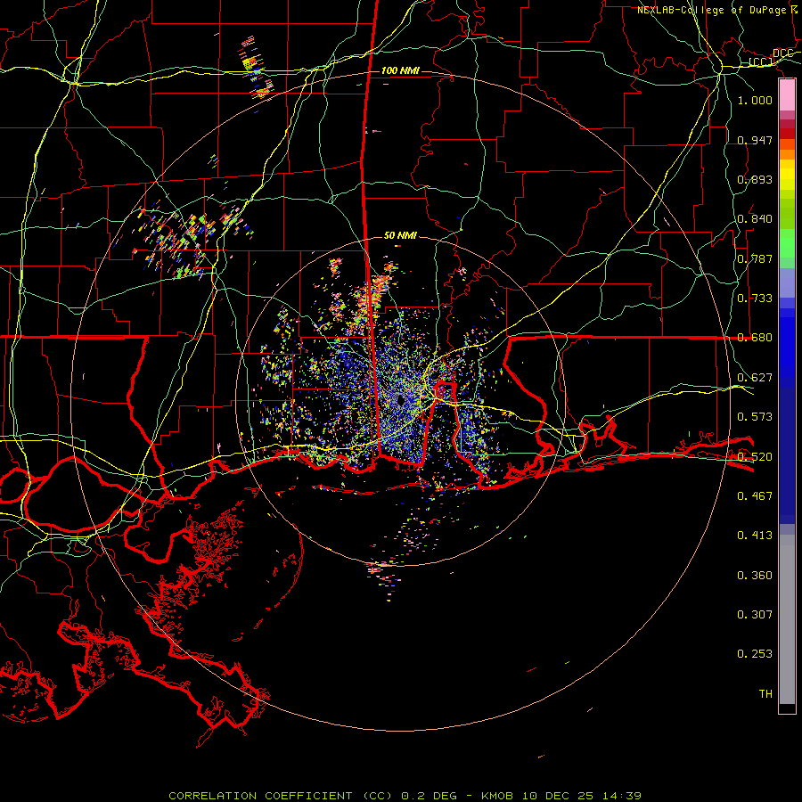Click the 0.307 scale value
The width and height of the screenshot is (802, 802).
tap(755, 614)
